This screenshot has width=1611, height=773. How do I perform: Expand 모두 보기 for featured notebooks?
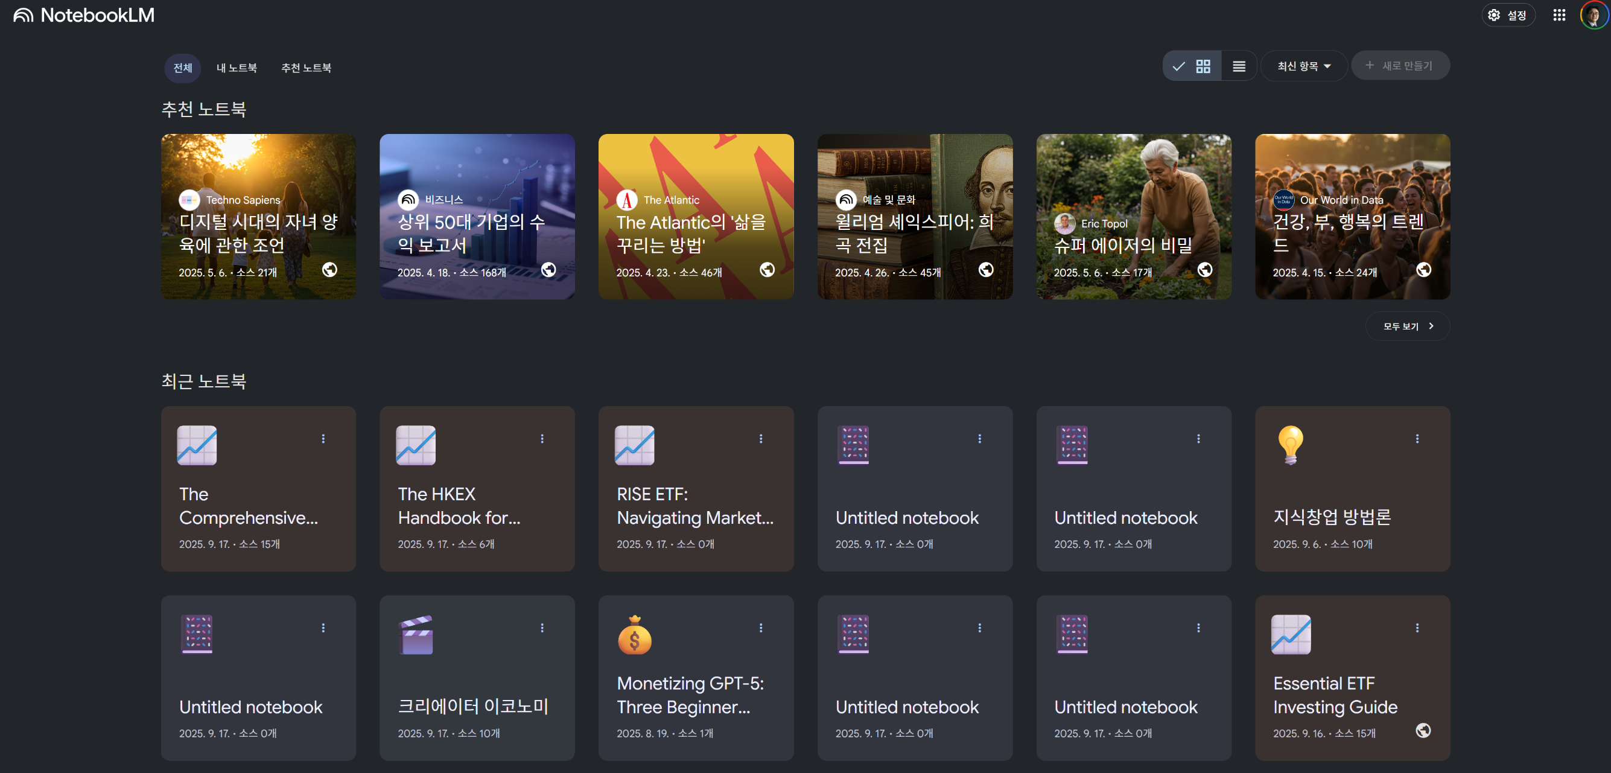tap(1407, 326)
